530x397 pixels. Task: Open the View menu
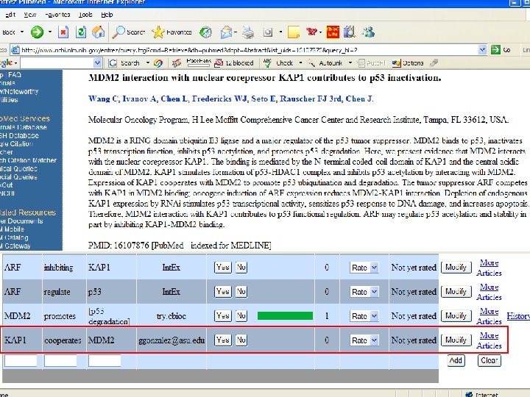coord(30,15)
